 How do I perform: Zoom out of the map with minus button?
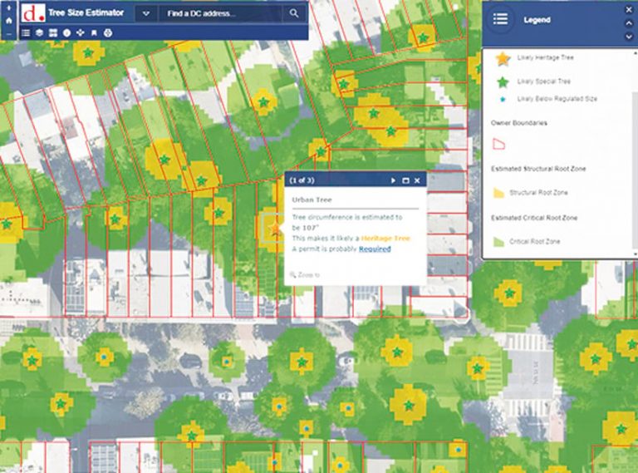click(9, 34)
